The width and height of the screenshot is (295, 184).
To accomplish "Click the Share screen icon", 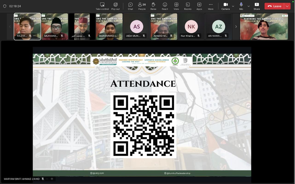I will pos(256,6).
